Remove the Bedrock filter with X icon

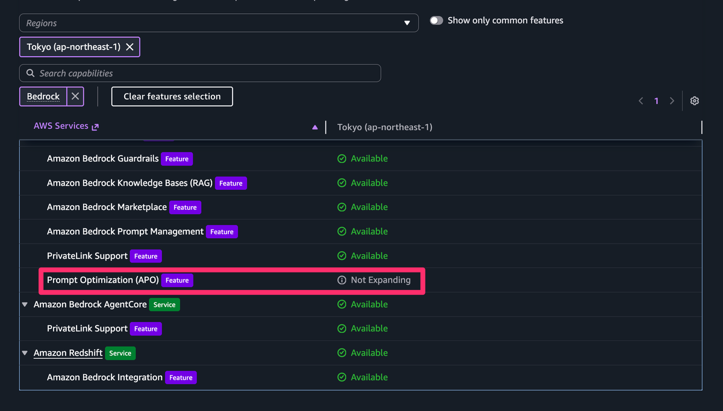tap(75, 96)
